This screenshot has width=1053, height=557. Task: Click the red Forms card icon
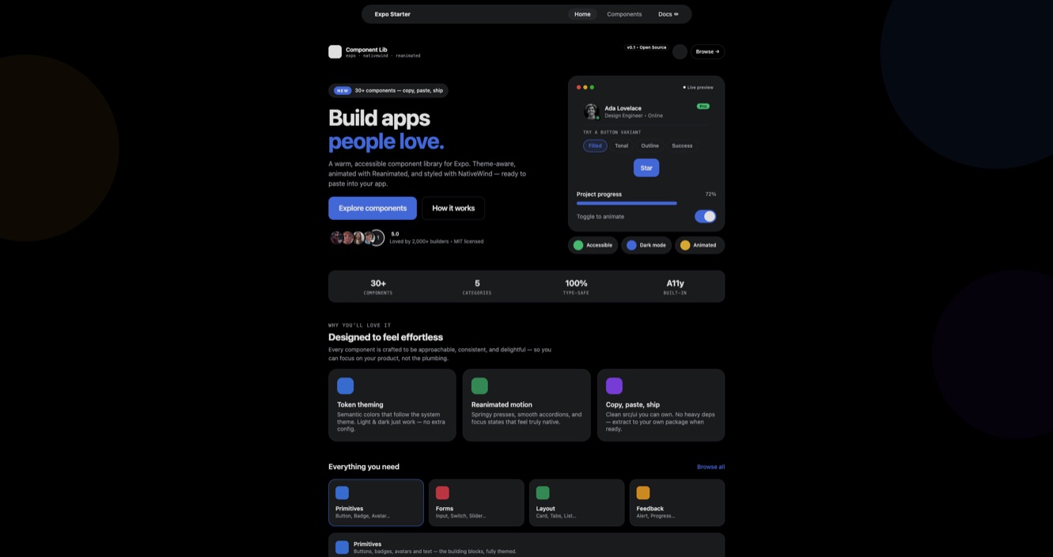pos(442,493)
